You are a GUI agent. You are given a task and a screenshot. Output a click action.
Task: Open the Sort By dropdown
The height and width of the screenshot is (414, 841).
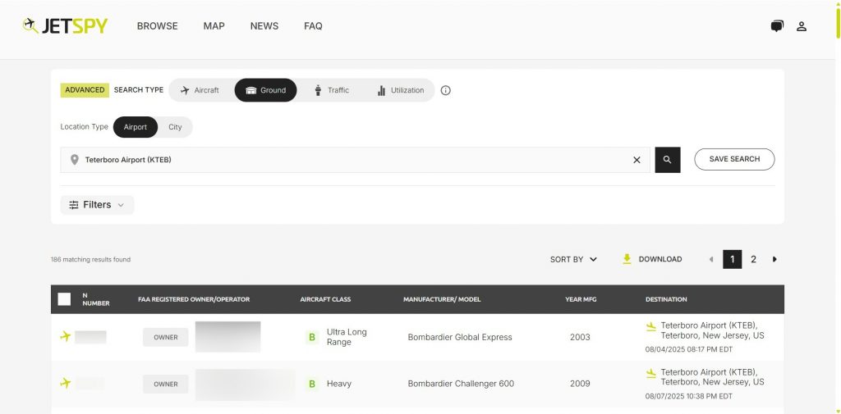point(573,259)
